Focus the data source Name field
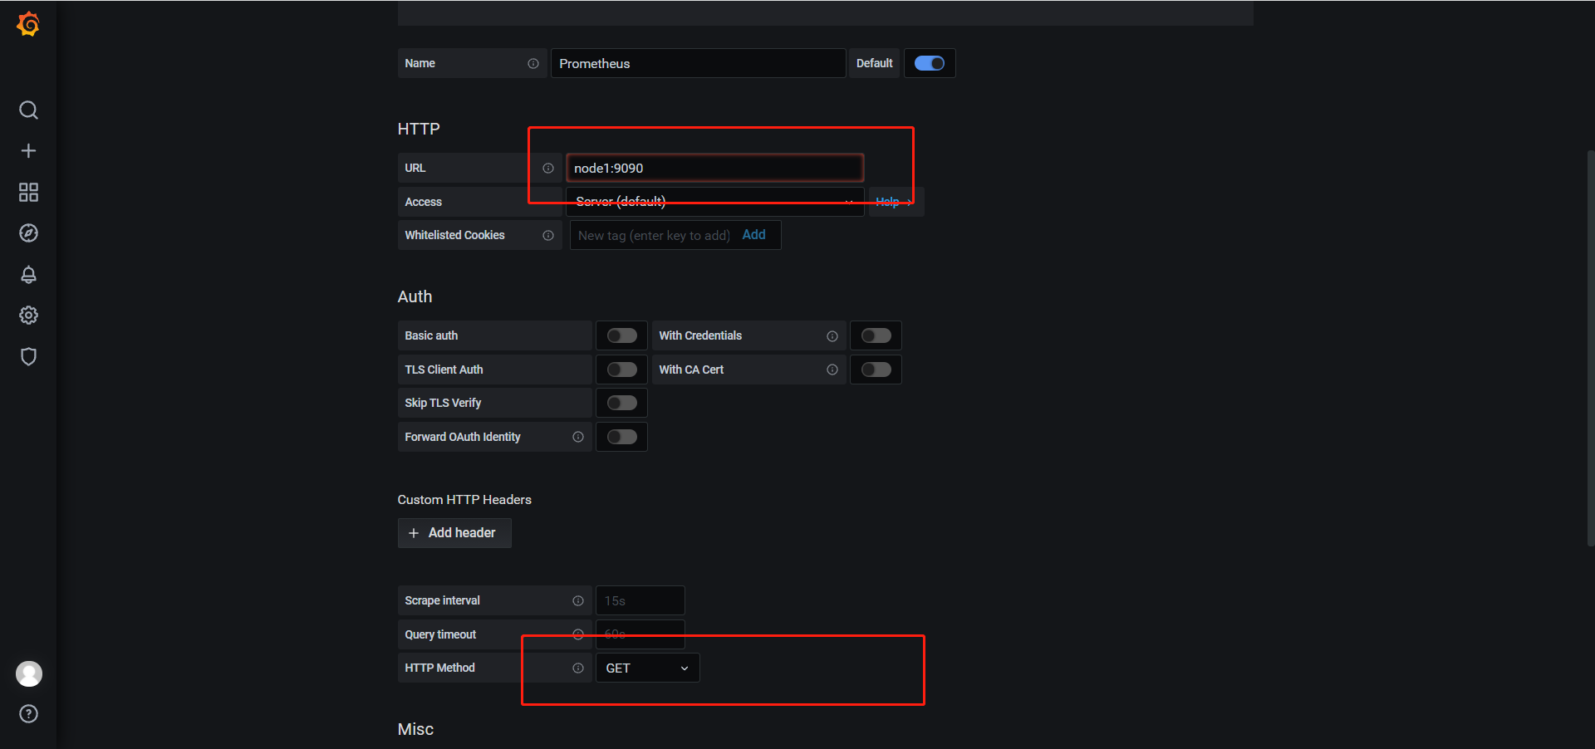The height and width of the screenshot is (749, 1595). [698, 63]
